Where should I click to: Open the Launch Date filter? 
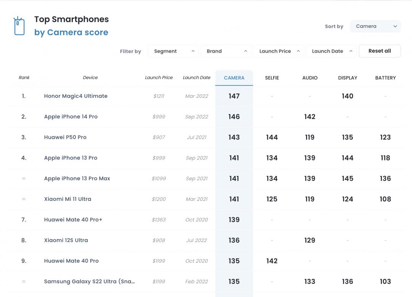[331, 51]
